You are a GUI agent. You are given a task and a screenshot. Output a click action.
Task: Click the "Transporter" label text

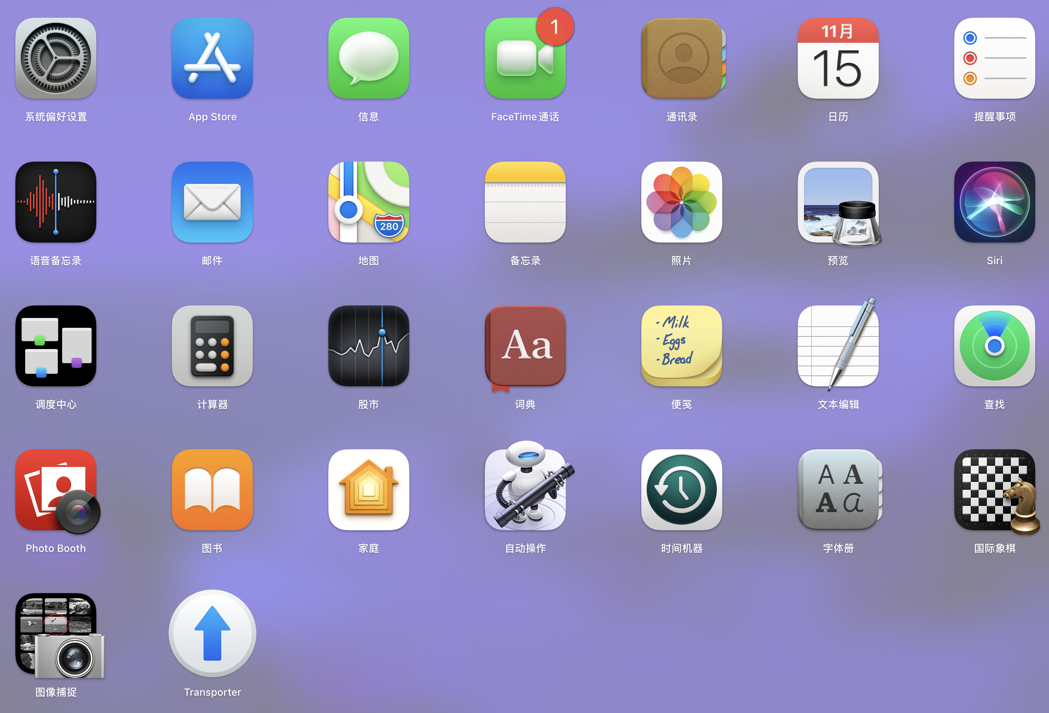point(212,692)
